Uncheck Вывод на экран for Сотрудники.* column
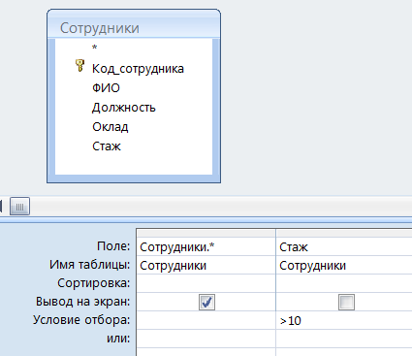This screenshot has height=356, width=412. point(206,303)
